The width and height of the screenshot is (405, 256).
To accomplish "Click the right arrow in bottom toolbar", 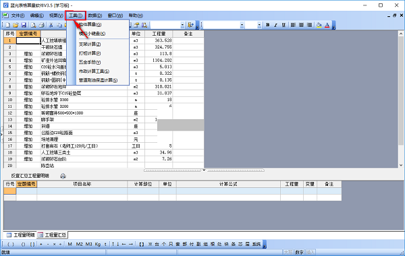I will [x=131, y=244].
